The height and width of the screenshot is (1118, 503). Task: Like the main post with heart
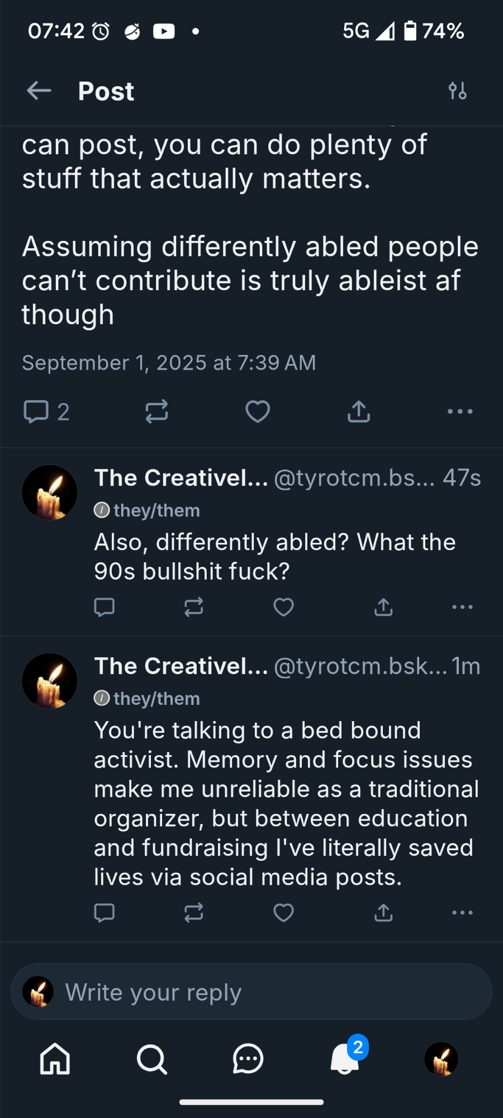tap(258, 411)
